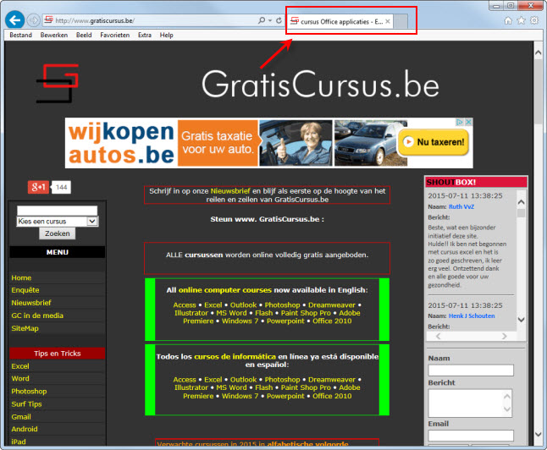The image size is (547, 450).
Task: Open the address bar autocomplete dropdown arrow
Action: tap(270, 20)
